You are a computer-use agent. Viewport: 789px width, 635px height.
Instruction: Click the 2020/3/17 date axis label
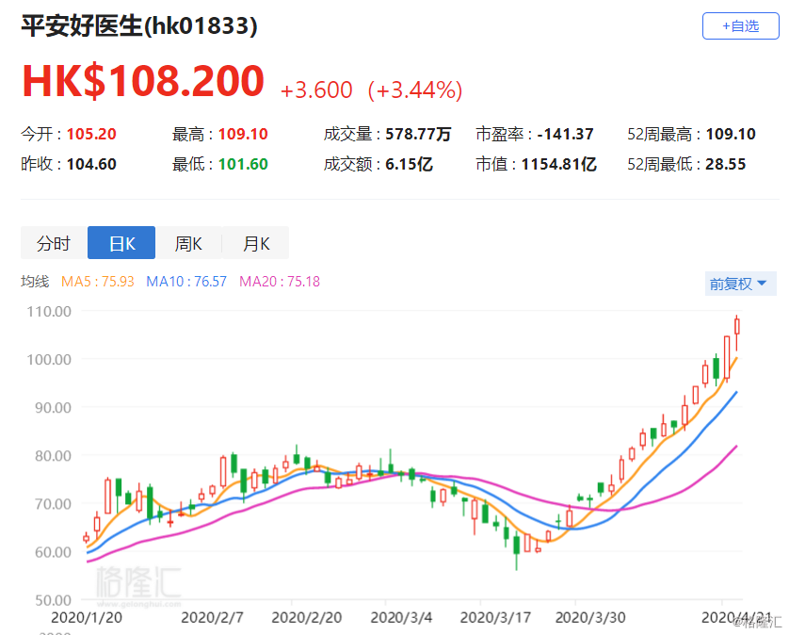pos(495,617)
